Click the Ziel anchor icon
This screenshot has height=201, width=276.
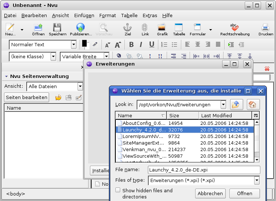(127, 27)
